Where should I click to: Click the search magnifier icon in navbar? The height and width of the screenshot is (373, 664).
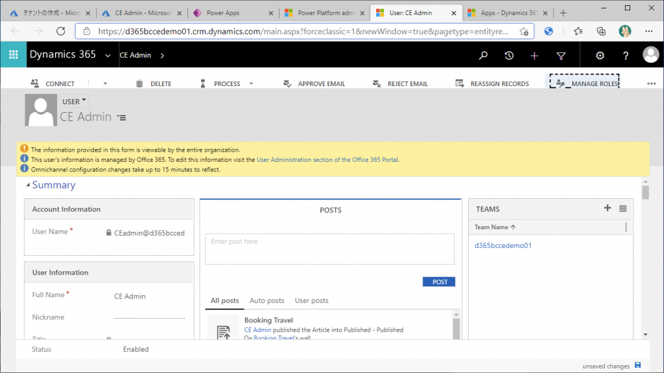(483, 56)
